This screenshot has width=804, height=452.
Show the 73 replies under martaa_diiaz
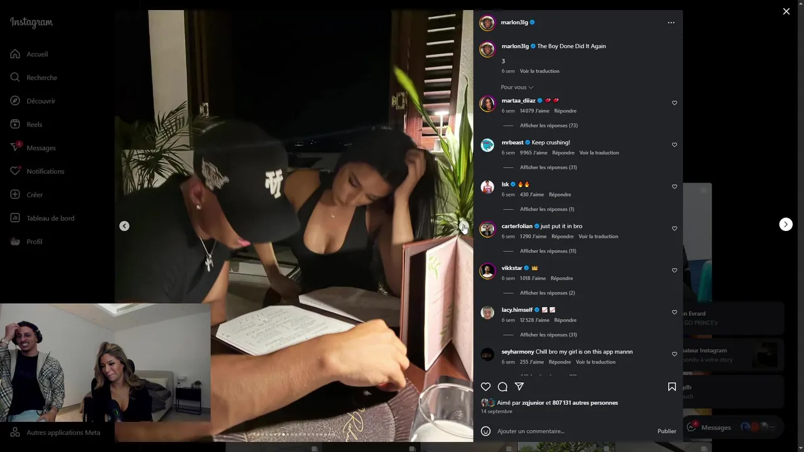[x=548, y=126]
